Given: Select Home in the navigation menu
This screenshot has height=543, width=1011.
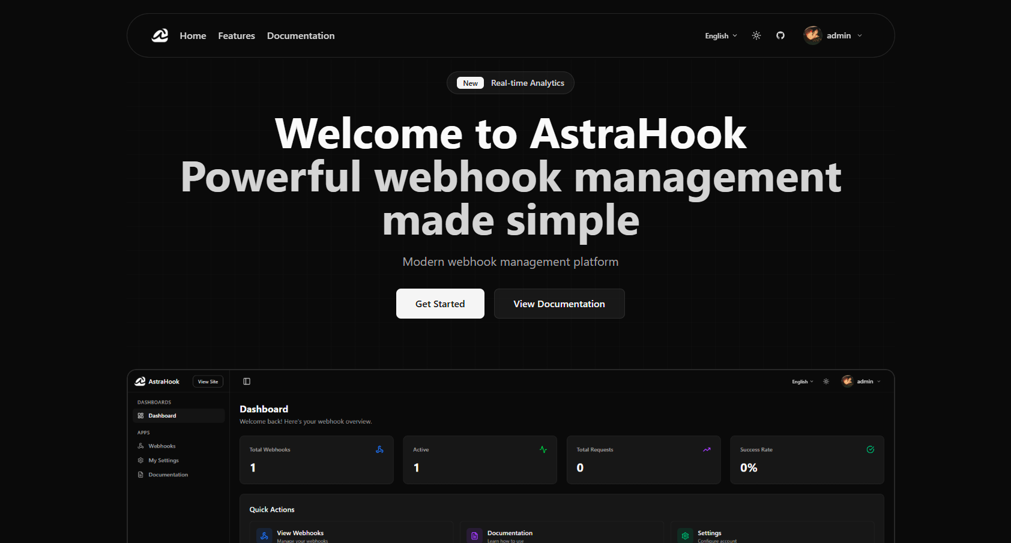Looking at the screenshot, I should (192, 35).
